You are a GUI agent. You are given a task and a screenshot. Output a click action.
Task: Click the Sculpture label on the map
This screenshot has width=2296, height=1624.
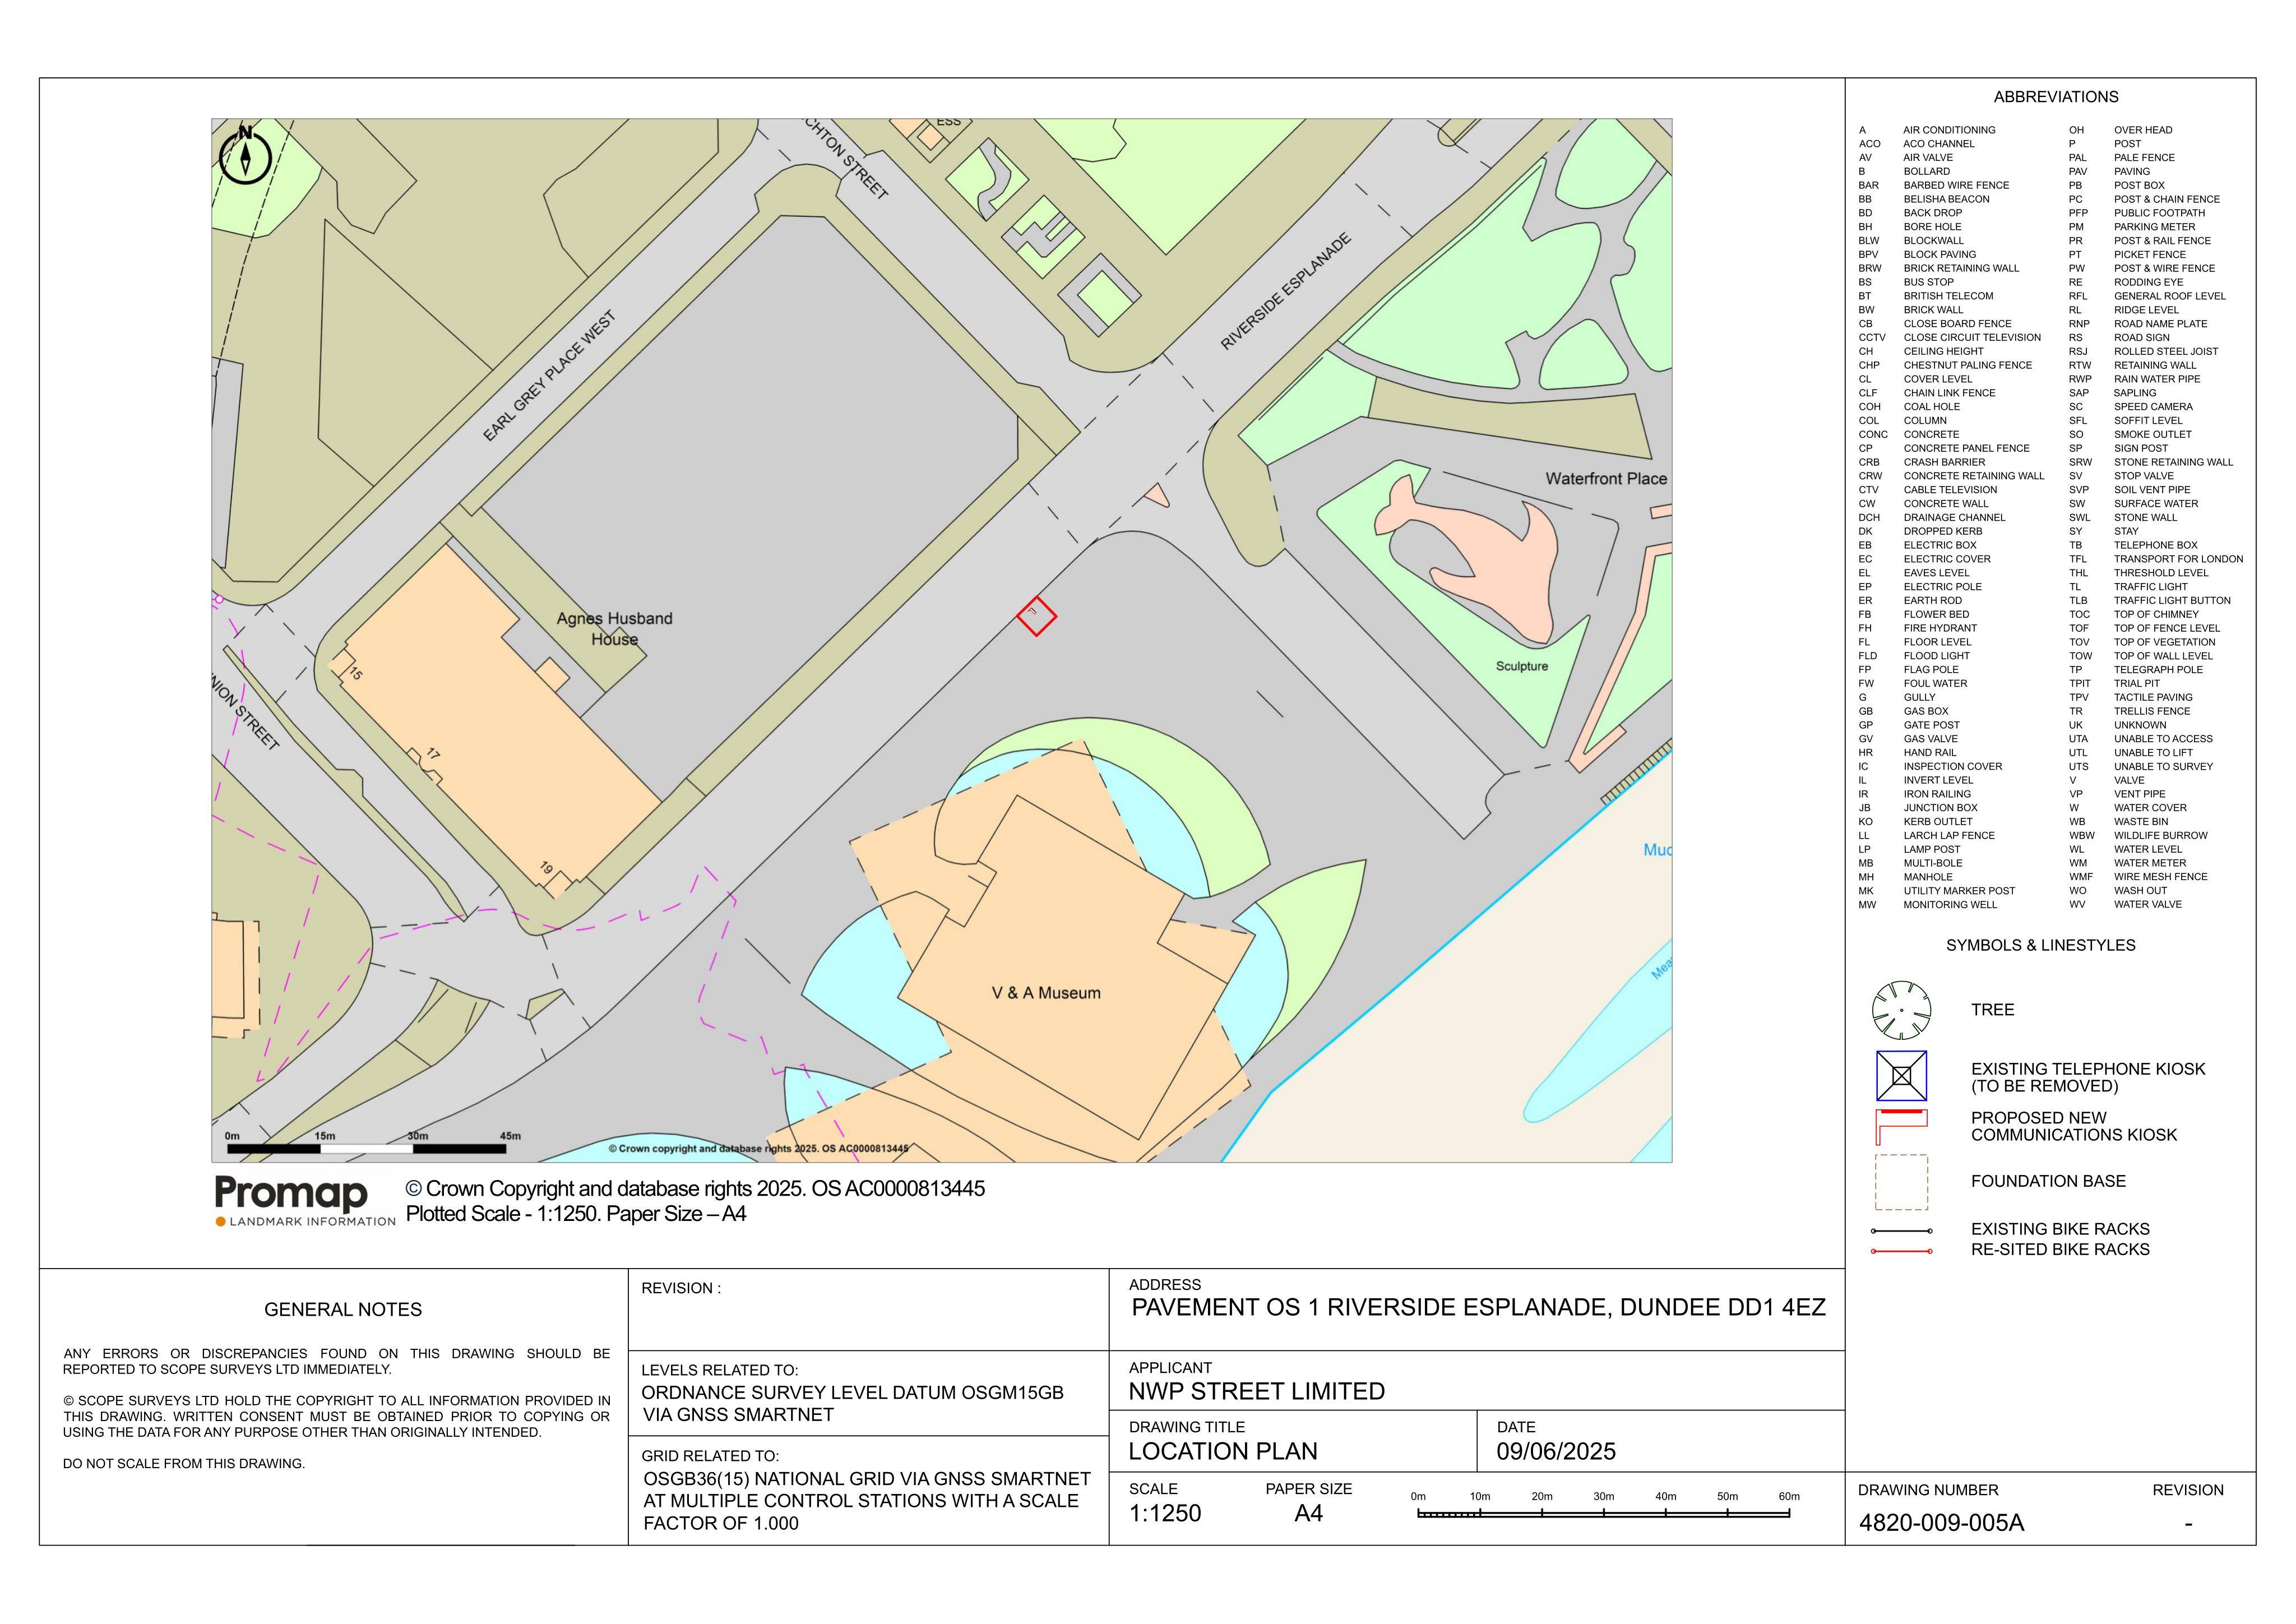tap(1522, 666)
